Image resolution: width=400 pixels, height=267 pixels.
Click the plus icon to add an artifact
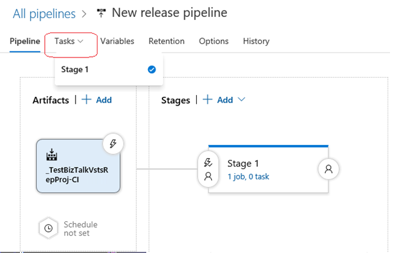click(86, 100)
